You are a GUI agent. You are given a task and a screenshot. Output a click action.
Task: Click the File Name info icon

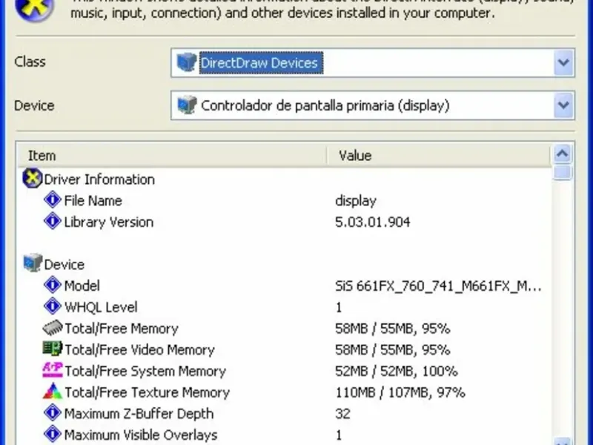(x=53, y=200)
